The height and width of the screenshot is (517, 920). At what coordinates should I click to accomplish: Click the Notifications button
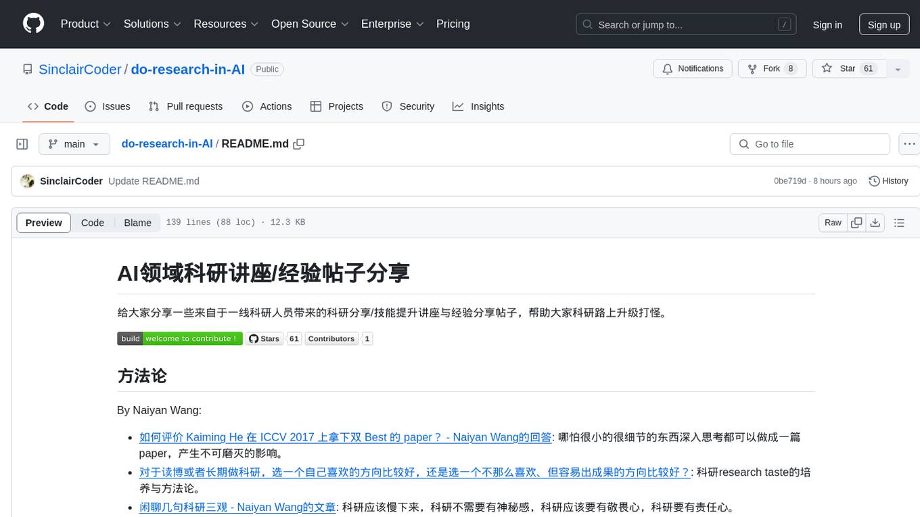[693, 68]
